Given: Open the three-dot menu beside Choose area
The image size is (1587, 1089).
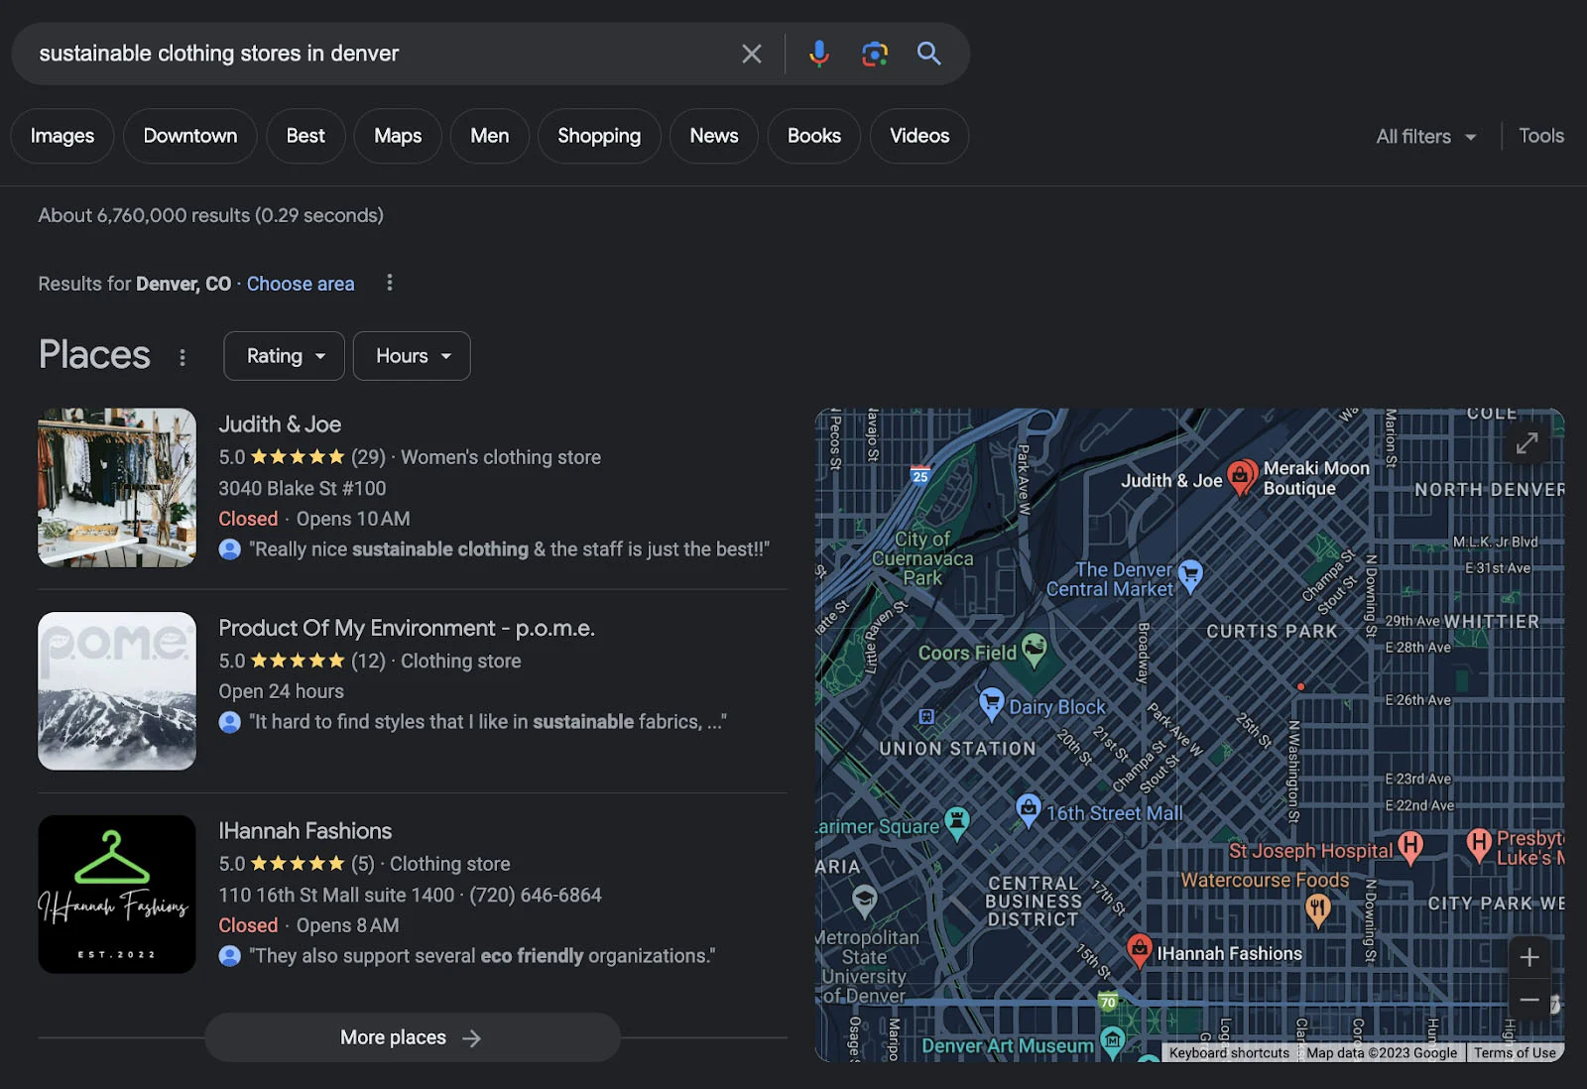Looking at the screenshot, I should point(390,284).
